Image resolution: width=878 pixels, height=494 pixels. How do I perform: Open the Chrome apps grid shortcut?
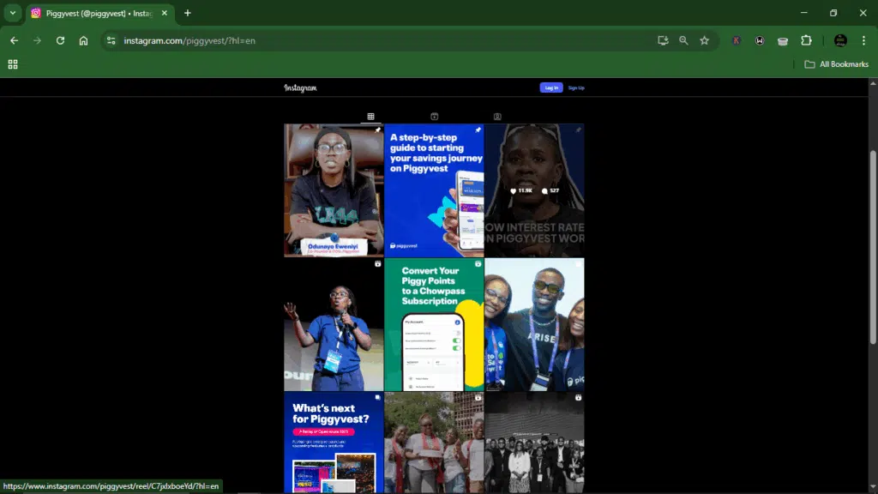pyautogui.click(x=13, y=64)
